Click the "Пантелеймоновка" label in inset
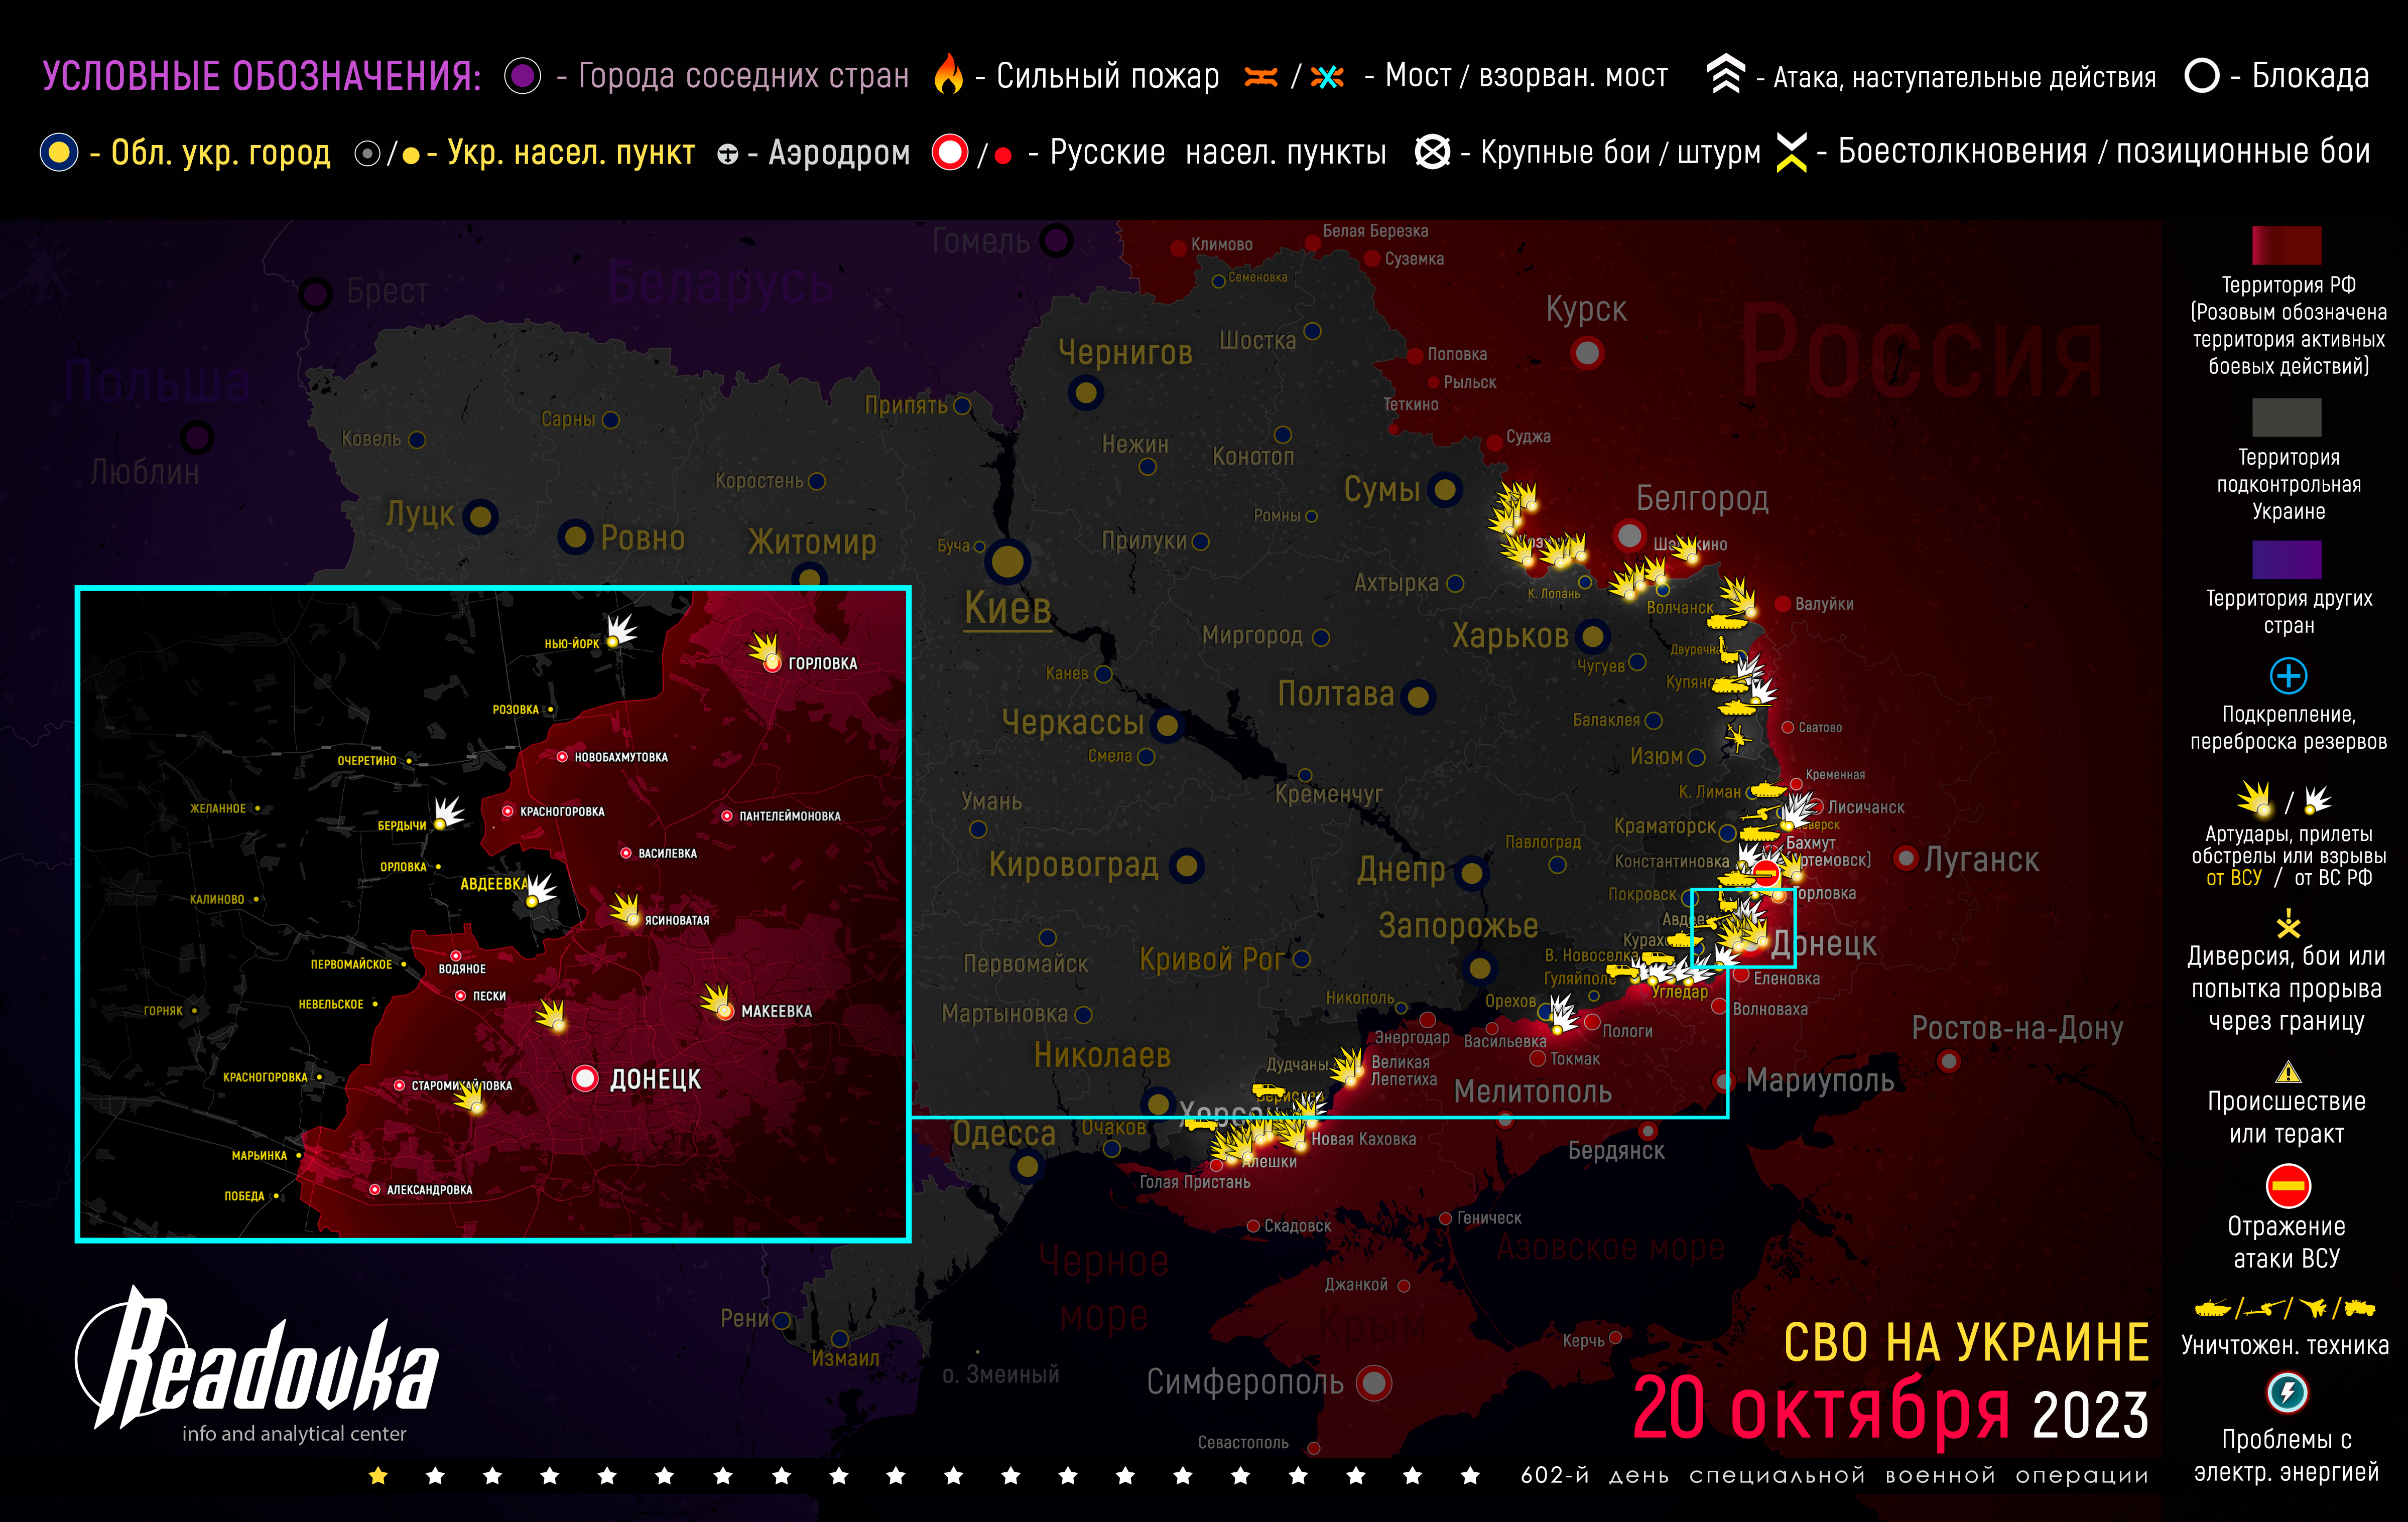The height and width of the screenshot is (1522, 2408). pyautogui.click(x=790, y=816)
